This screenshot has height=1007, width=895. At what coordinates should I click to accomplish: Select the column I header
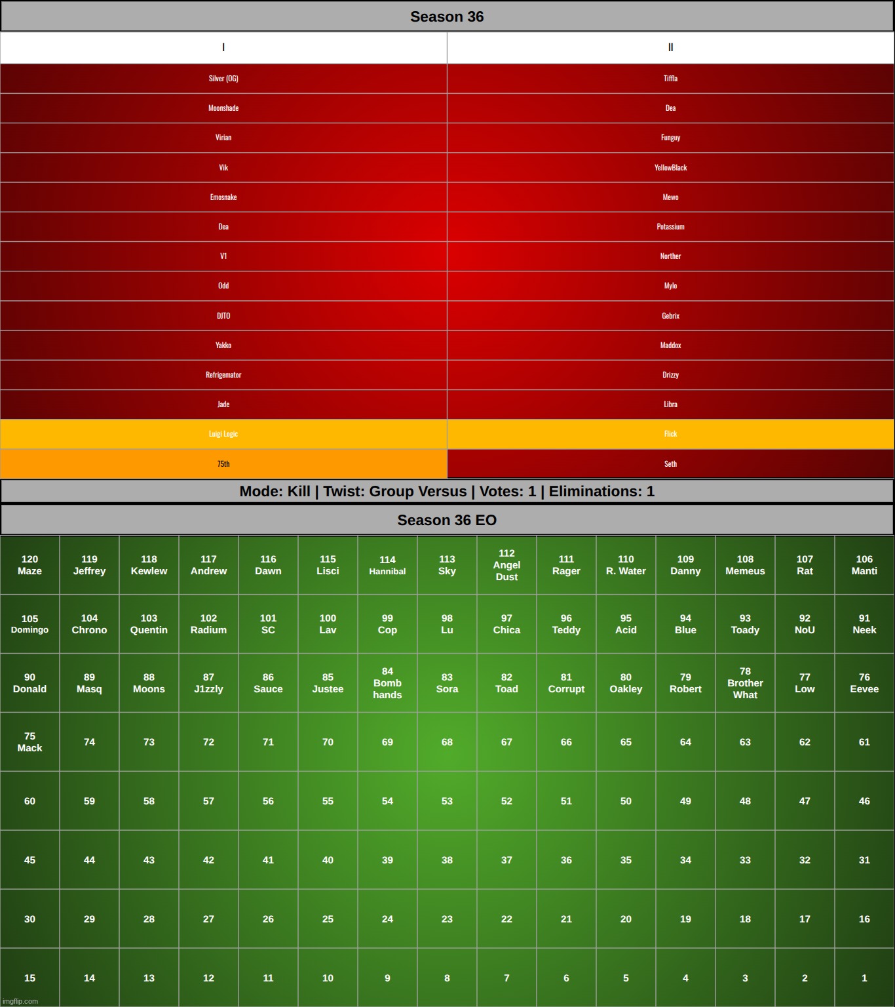click(223, 47)
